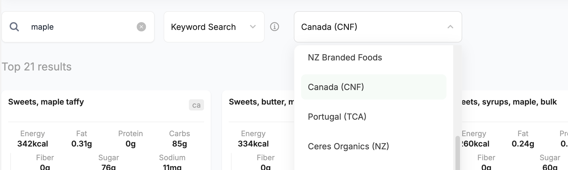Click the 334kcal Energy value

pyautogui.click(x=253, y=144)
